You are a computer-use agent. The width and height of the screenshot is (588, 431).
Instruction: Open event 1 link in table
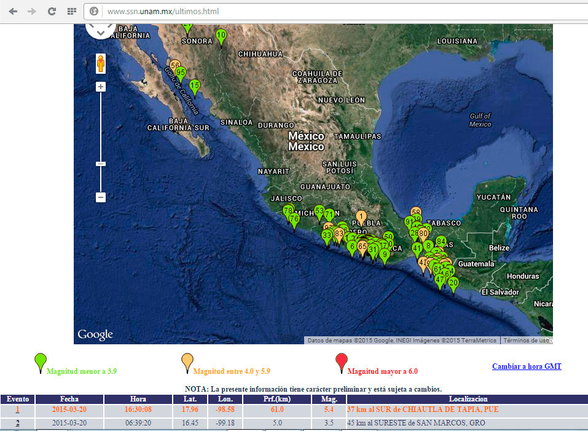(17, 409)
